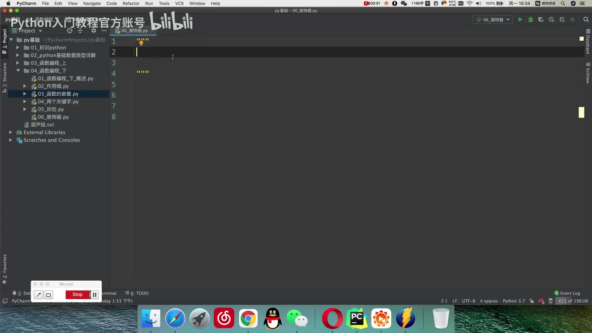Open PyCharm from the Dock
Image resolution: width=592 pixels, height=333 pixels.
click(x=357, y=319)
